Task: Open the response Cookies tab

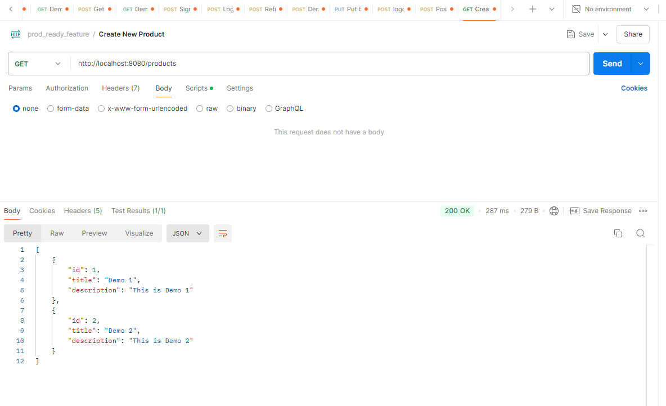Action: point(42,211)
